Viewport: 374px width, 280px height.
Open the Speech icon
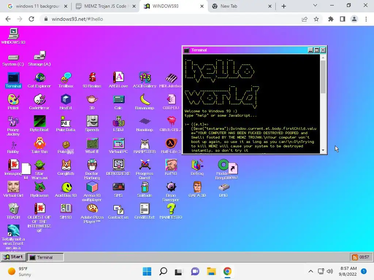[x=92, y=124]
